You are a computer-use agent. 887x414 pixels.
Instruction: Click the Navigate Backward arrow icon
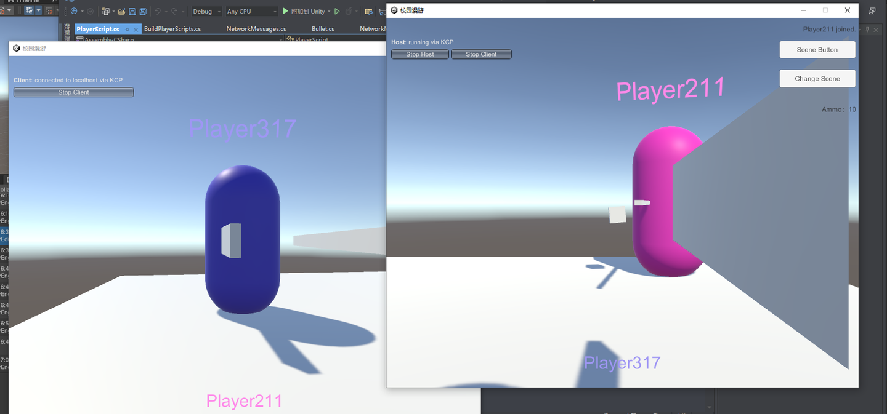[x=75, y=10]
